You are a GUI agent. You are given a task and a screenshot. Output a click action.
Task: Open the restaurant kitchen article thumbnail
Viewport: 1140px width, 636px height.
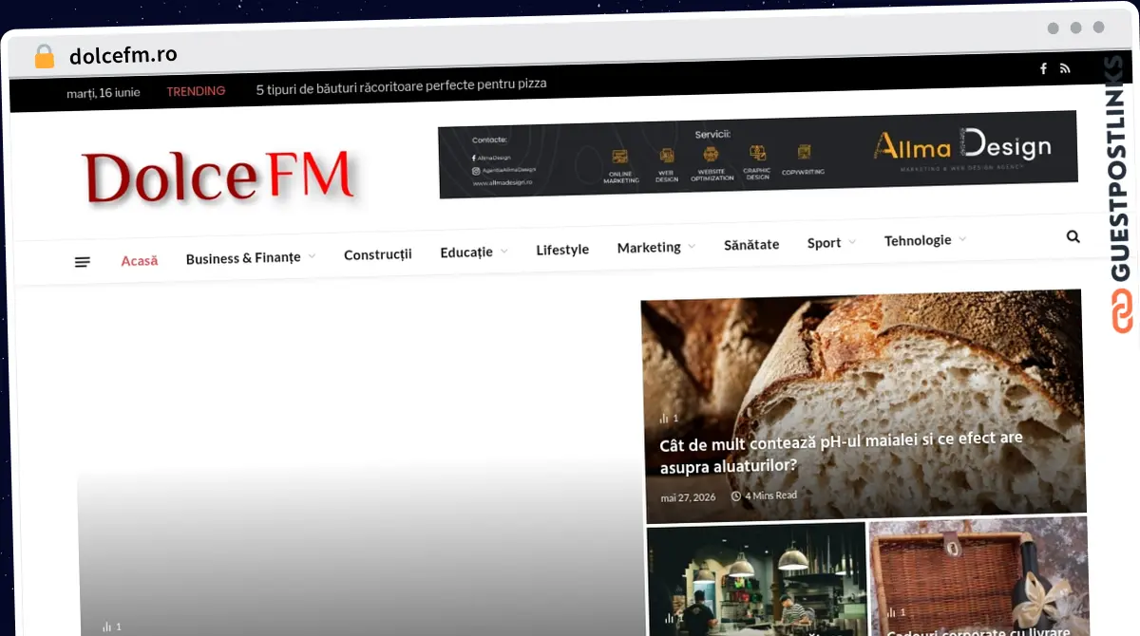(x=757, y=577)
